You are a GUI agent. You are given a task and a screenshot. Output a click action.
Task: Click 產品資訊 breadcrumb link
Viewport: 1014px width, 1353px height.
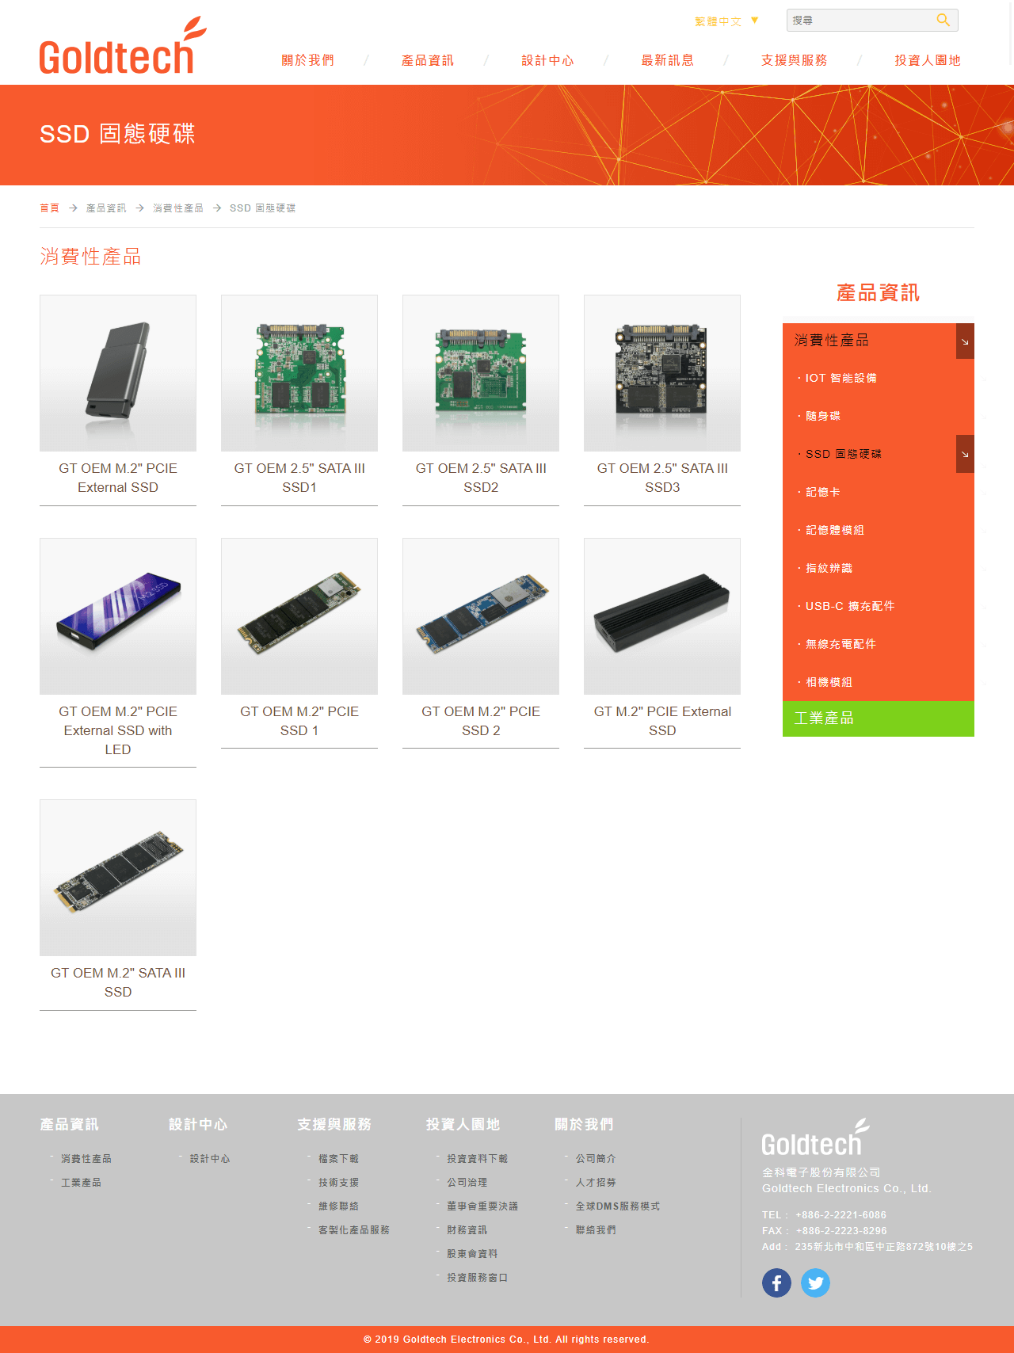(x=106, y=208)
